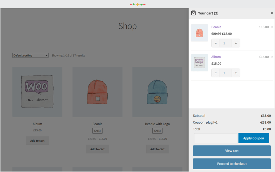Click the Apply Coupon button
This screenshot has height=172, width=275.
(x=253, y=138)
